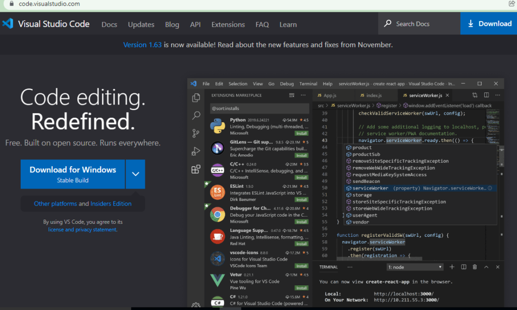Click the compare changes icon in editor toolbar
Image resolution: width=517 pixels, height=310 pixels.
[x=475, y=95]
